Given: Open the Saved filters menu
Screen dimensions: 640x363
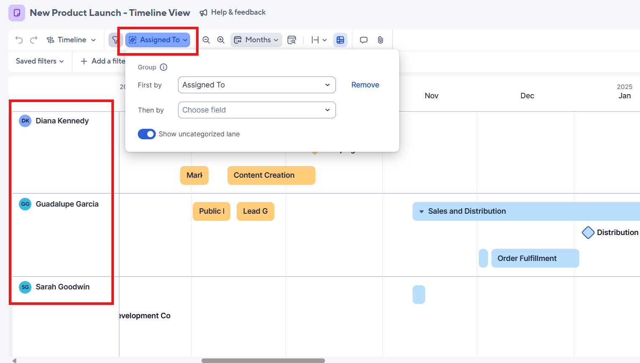Looking at the screenshot, I should 40,61.
